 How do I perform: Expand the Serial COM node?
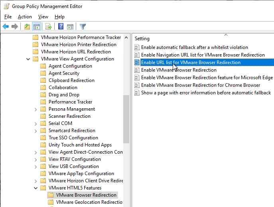(x=35, y=124)
